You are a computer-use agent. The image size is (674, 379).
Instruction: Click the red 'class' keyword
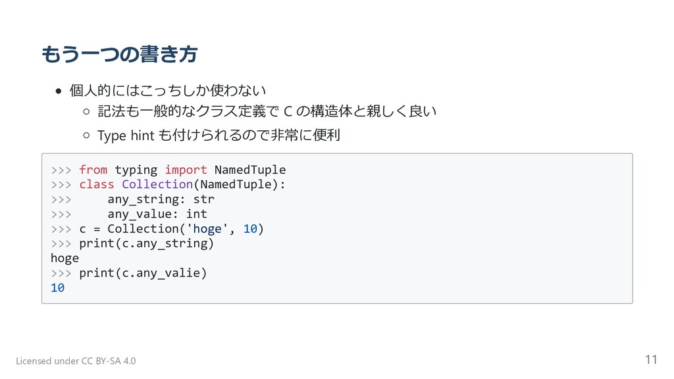[x=97, y=184]
